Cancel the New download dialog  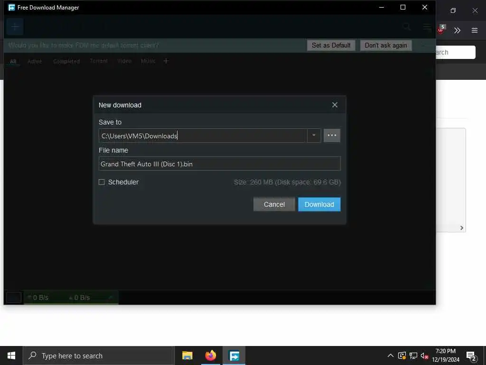274,204
